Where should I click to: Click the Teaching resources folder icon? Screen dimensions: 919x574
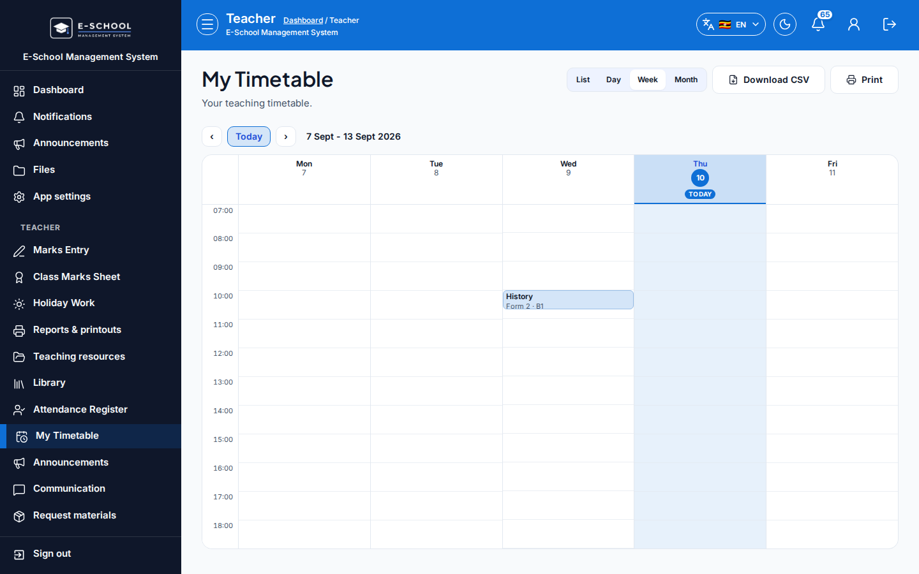[19, 357]
